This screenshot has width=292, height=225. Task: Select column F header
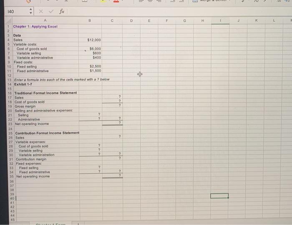point(167,20)
